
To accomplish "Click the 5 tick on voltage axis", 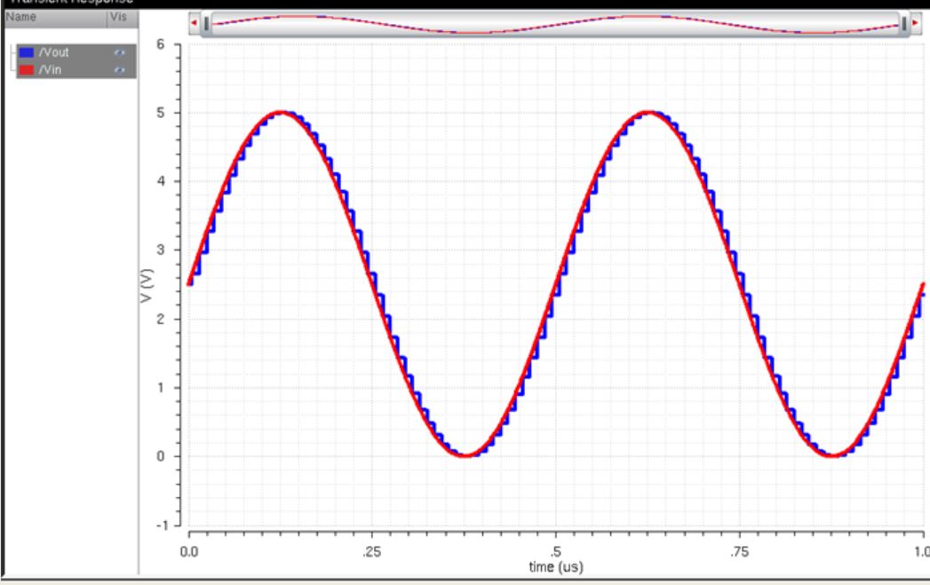I will click(x=161, y=113).
